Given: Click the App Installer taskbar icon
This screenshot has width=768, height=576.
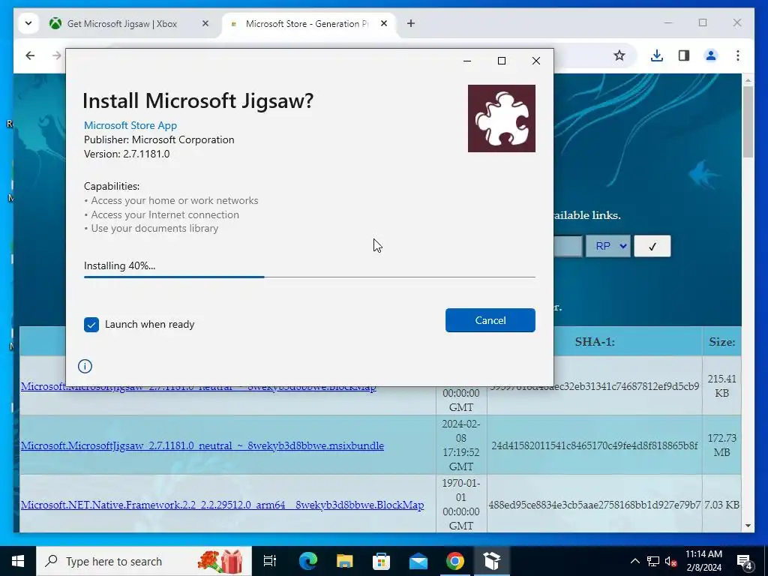Looking at the screenshot, I should pos(492,561).
